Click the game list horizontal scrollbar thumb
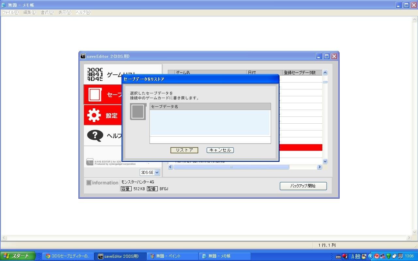Viewport: 418px width, 261px height. point(231,167)
